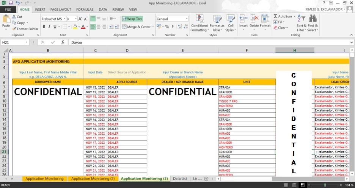Adjust the zoom slider in status bar
355x188 pixels.
pos(325,185)
